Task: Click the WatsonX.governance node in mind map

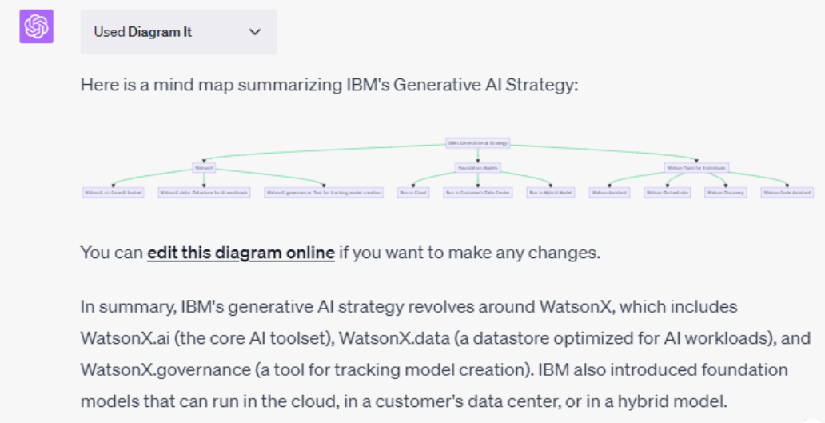Action: pyautogui.click(x=325, y=193)
